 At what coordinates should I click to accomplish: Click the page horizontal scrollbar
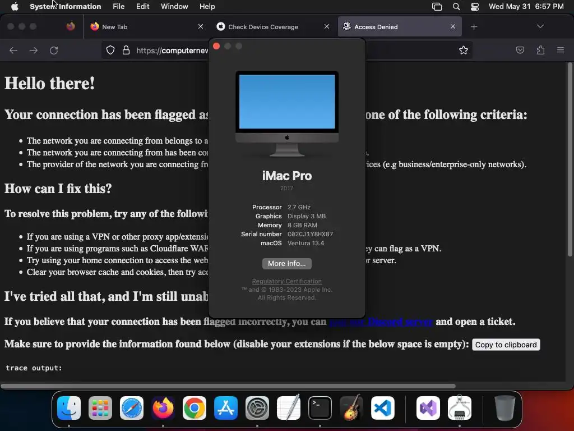coord(228,386)
